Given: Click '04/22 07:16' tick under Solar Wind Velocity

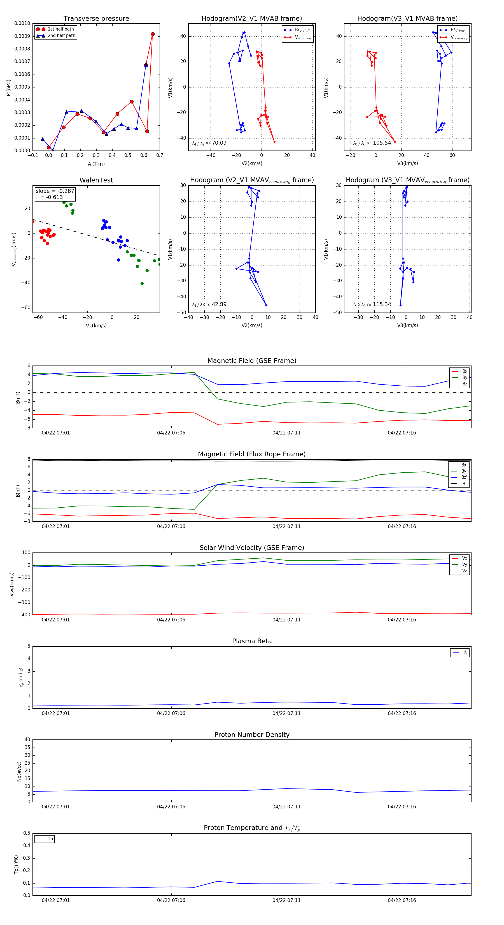Looking at the screenshot, I should coord(402,620).
